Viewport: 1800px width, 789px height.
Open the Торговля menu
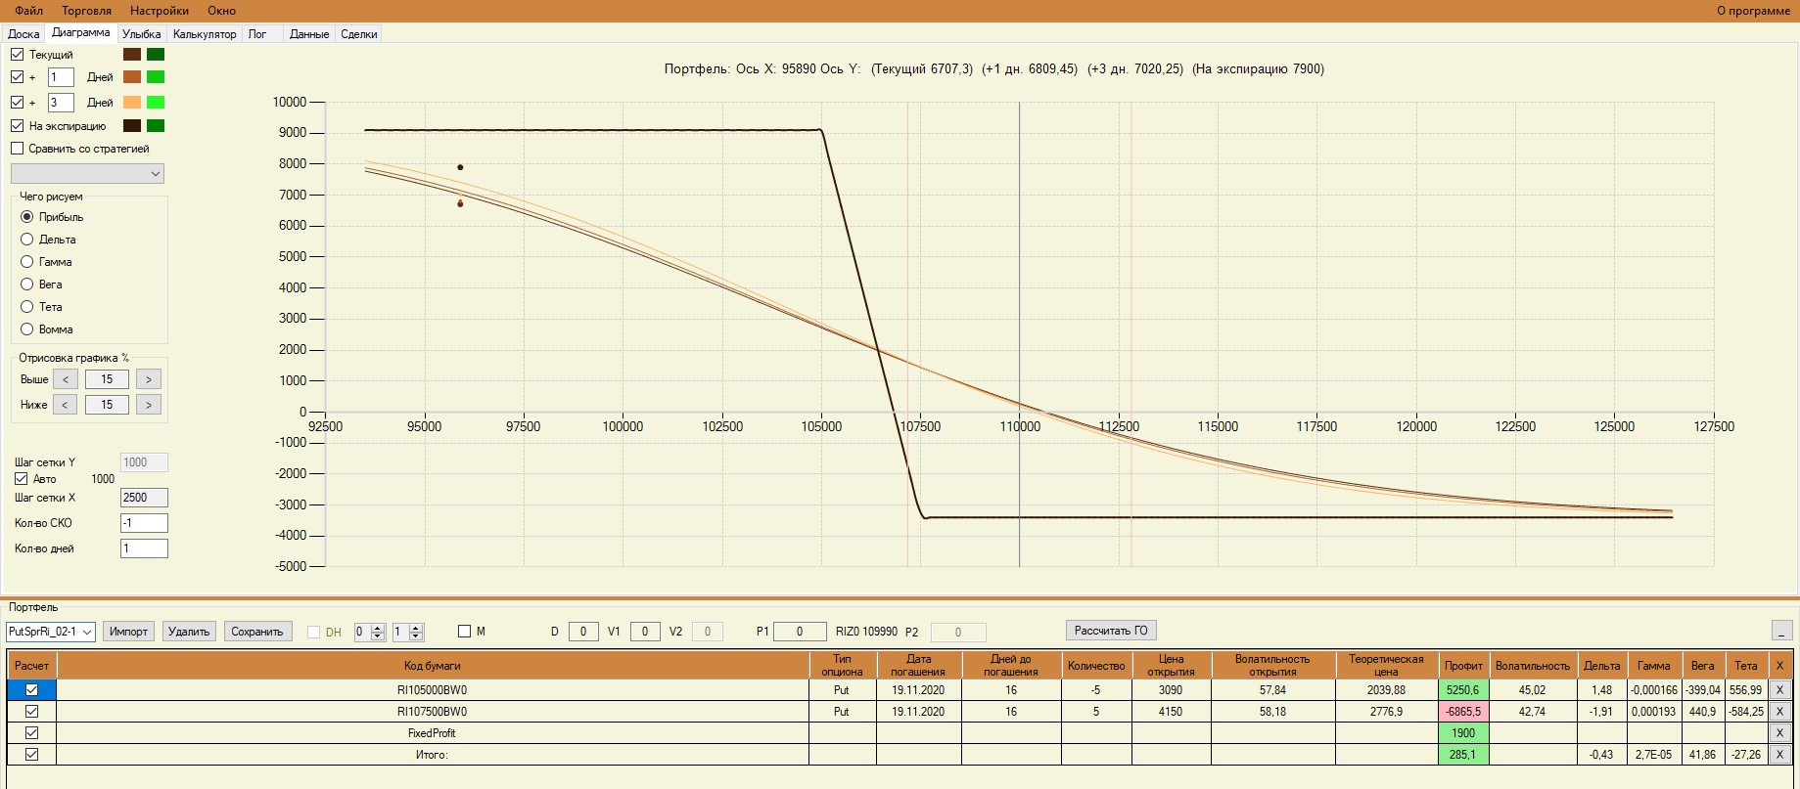[86, 11]
